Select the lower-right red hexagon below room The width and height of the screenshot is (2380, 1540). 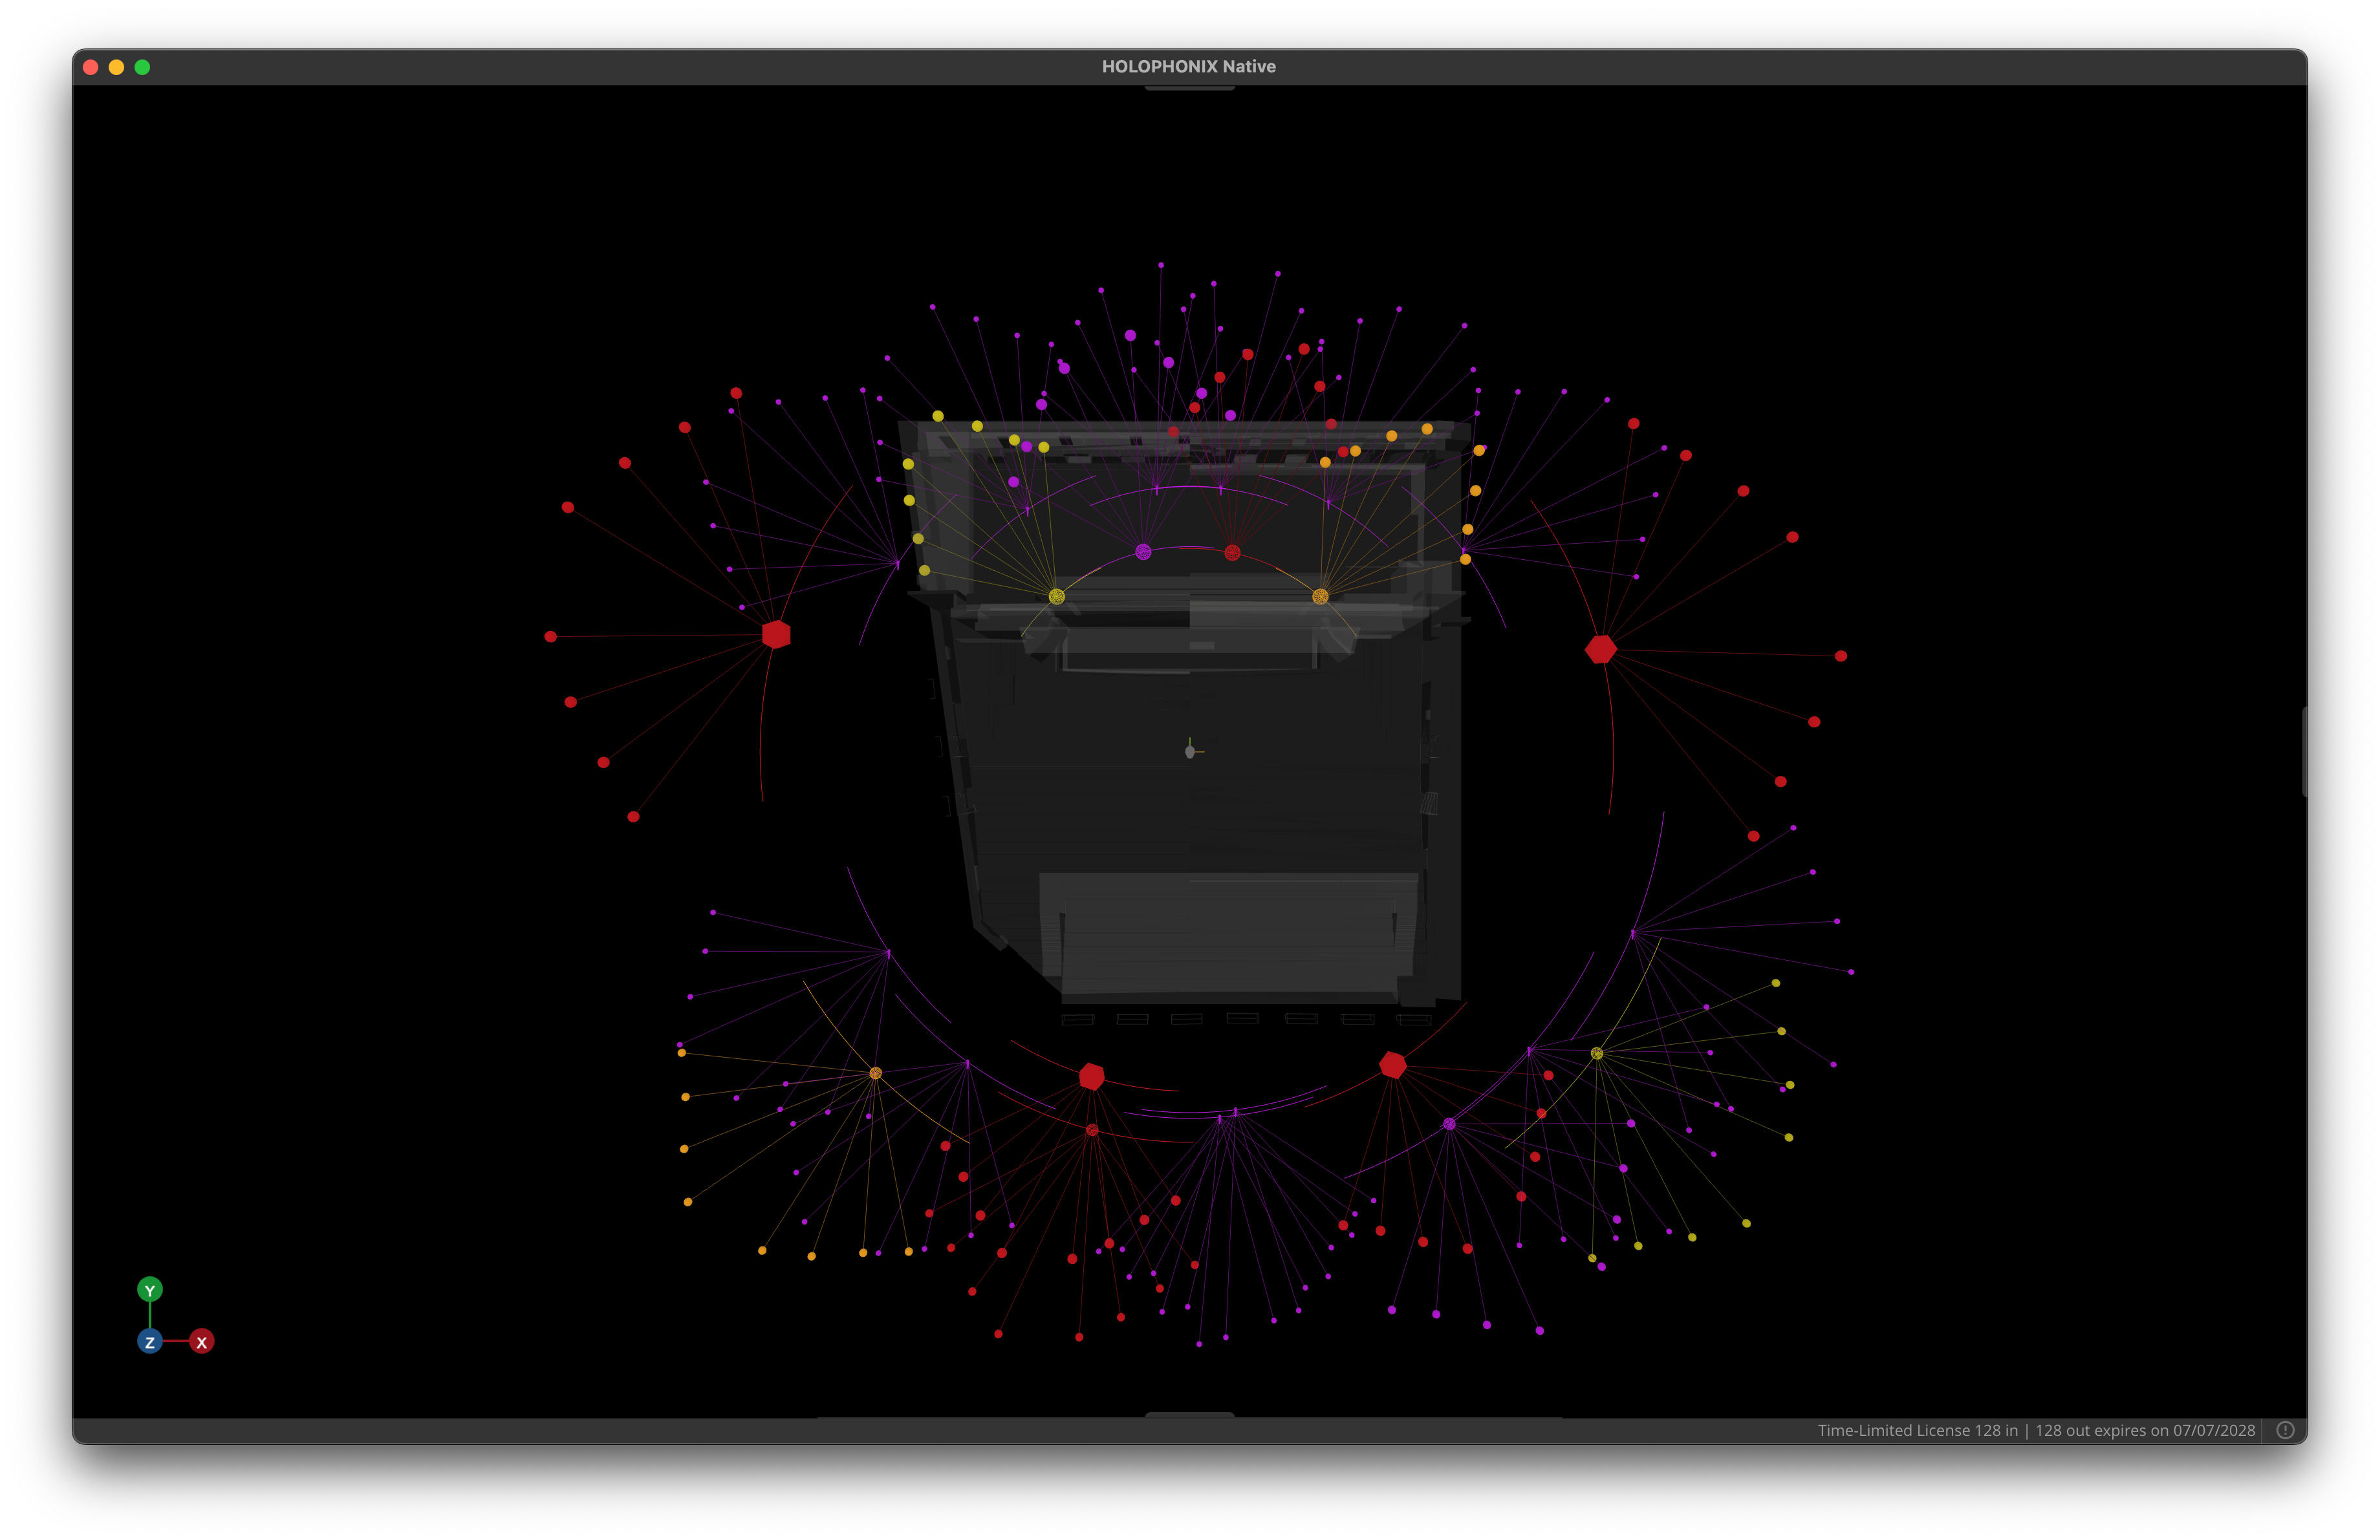pos(1393,1065)
